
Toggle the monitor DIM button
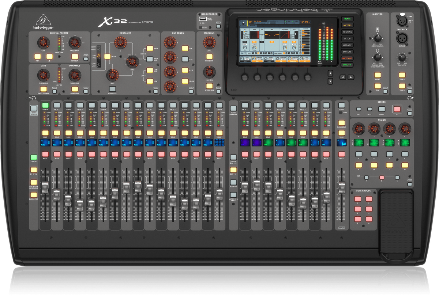pyautogui.click(x=377, y=86)
